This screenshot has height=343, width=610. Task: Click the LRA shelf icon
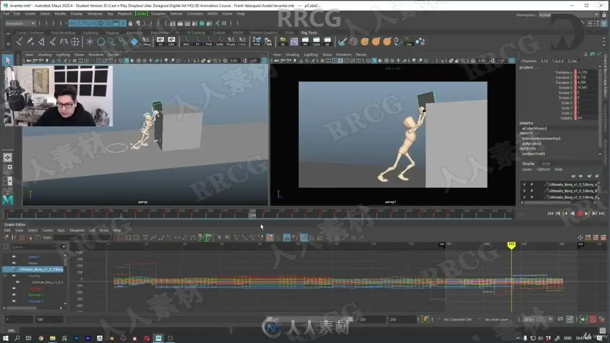pyautogui.click(x=172, y=41)
